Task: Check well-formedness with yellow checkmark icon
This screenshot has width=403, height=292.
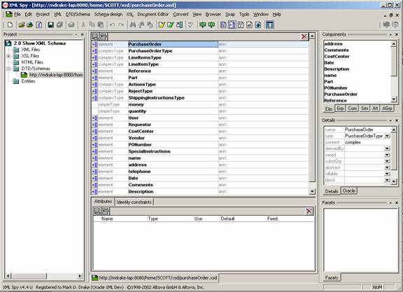Action: coord(162,25)
